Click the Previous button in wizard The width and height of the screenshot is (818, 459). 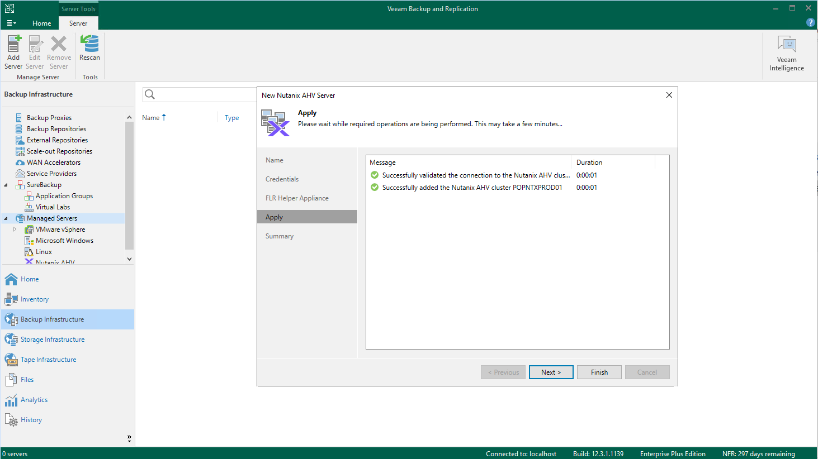(503, 372)
